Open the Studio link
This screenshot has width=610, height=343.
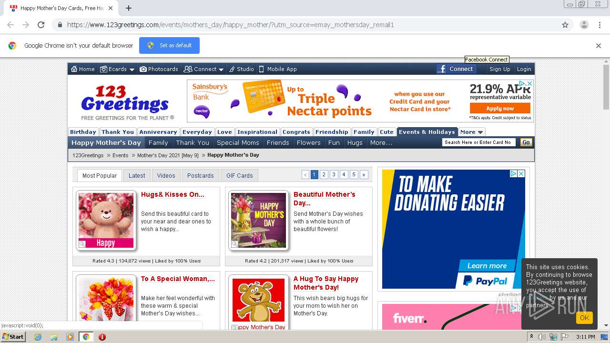[242, 69]
